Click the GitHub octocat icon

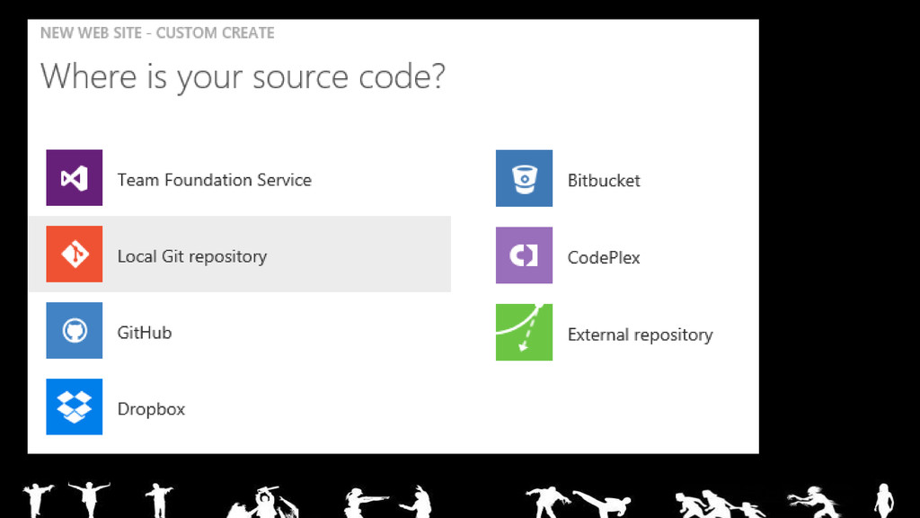[x=75, y=331]
